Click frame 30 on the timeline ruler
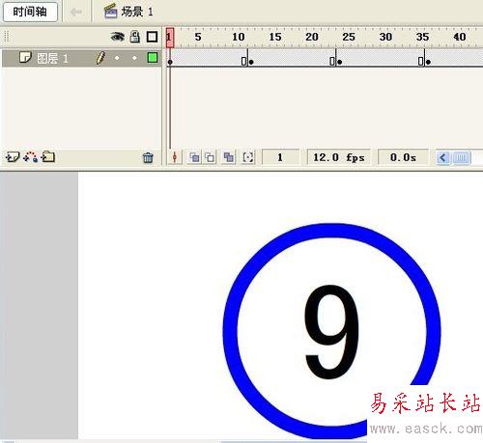The height and width of the screenshot is (443, 483). [x=385, y=37]
